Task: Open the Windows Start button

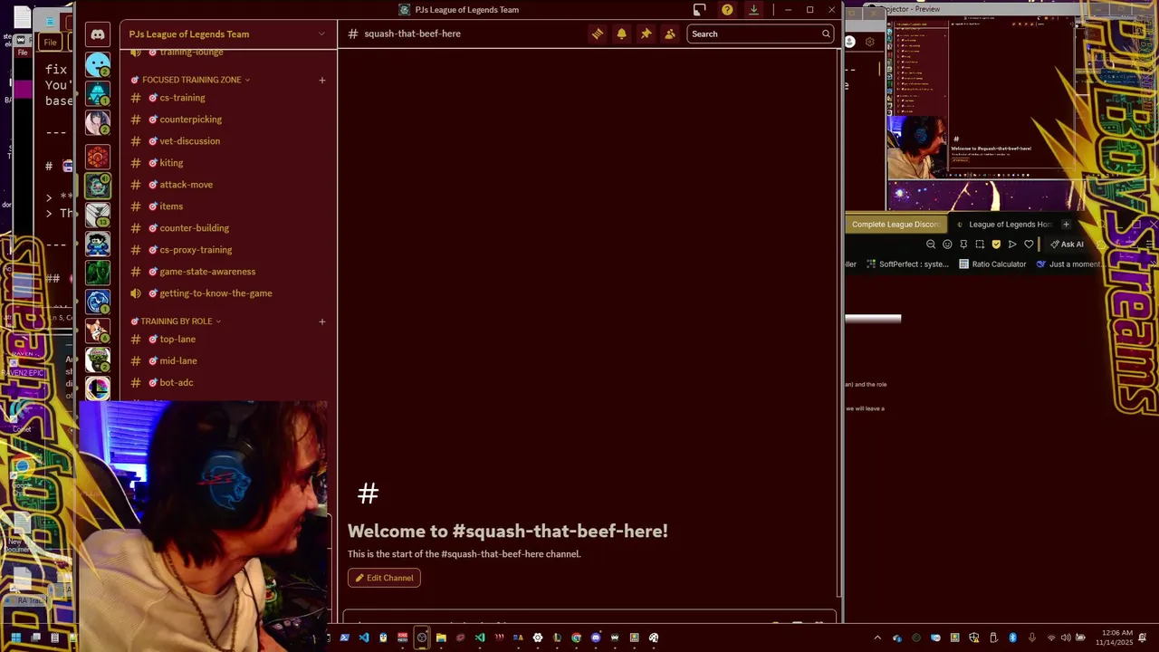Action: [x=15, y=638]
